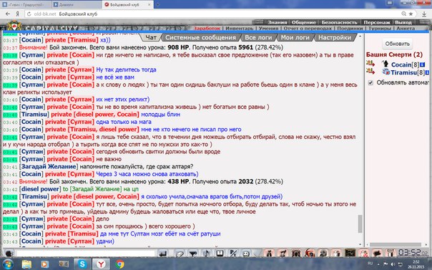Open round face icon left of chat input
This screenshot has height=270, width=432.
(x=9, y=254)
